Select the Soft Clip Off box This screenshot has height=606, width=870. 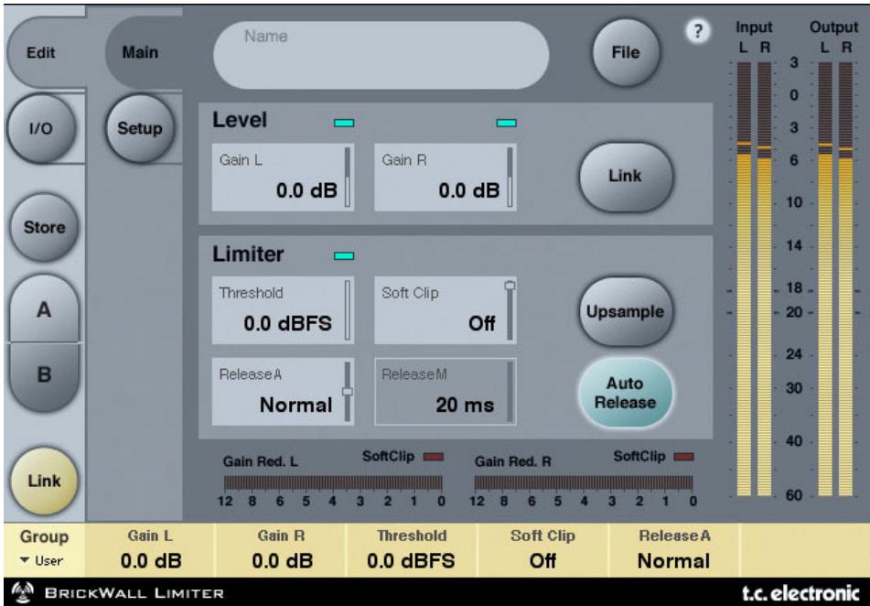coord(445,310)
